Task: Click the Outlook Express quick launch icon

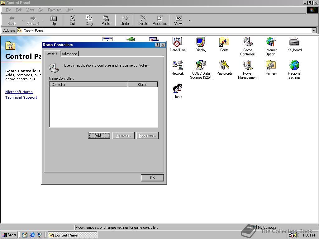Action: [39, 235]
